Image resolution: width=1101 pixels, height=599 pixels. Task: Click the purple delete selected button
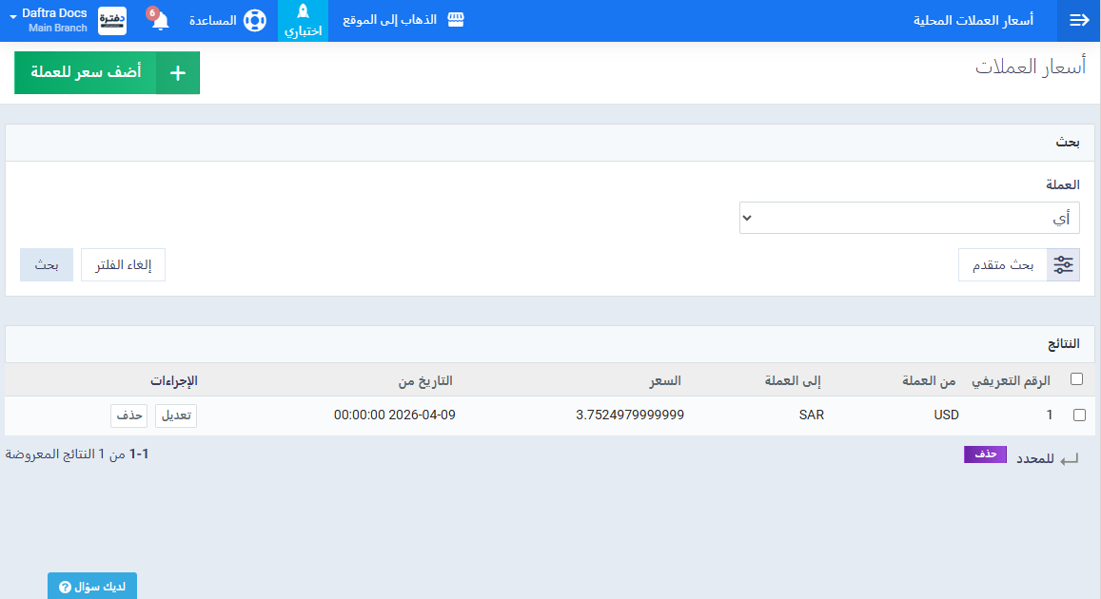point(985,454)
